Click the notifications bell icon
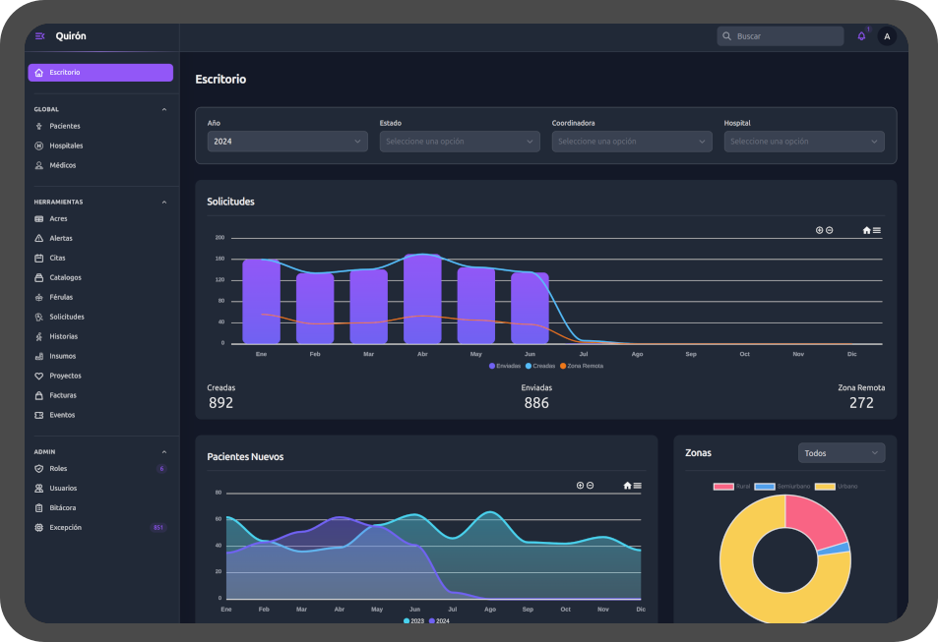 click(861, 36)
